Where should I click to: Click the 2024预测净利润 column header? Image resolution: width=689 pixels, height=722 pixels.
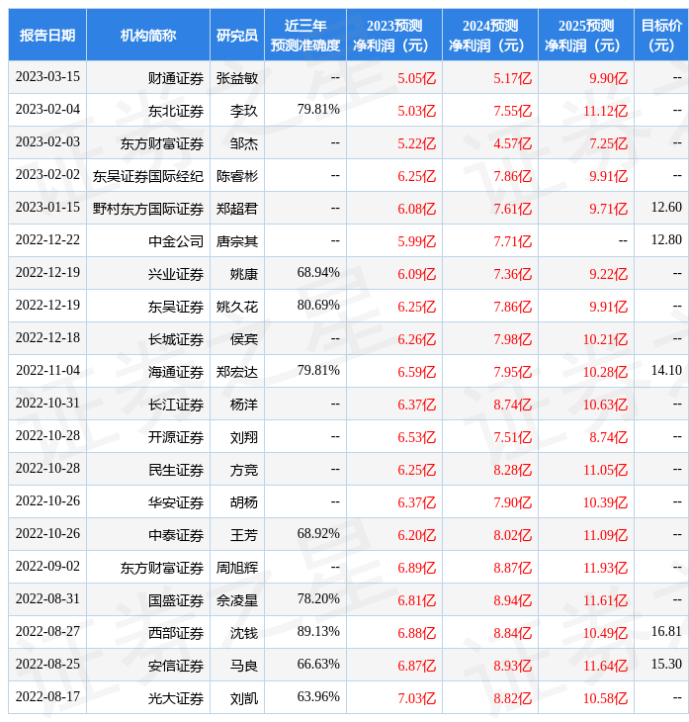[490, 36]
